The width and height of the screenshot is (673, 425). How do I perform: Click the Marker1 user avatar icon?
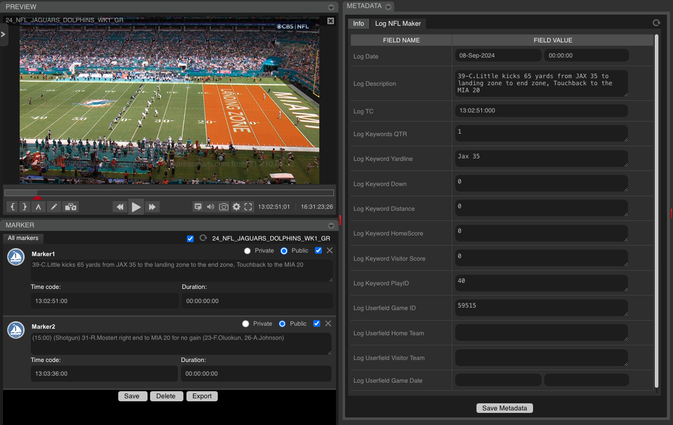click(x=16, y=257)
